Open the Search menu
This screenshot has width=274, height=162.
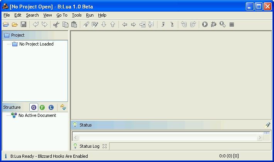click(x=32, y=15)
